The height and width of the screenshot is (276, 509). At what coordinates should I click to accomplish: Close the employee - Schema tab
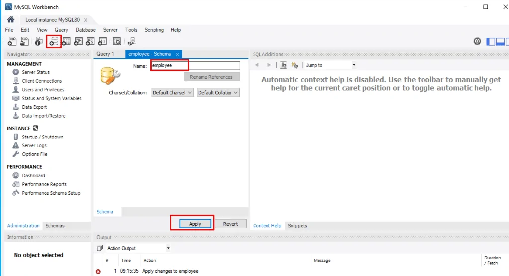(177, 54)
